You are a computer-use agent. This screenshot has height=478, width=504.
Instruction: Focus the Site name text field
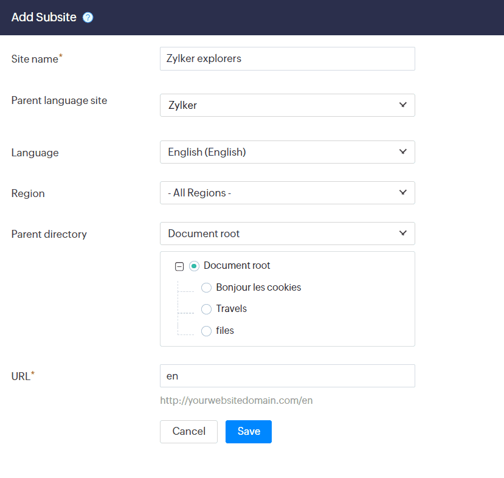287,59
